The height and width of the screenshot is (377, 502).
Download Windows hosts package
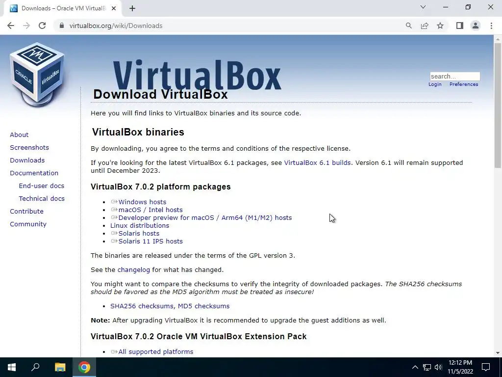click(142, 202)
